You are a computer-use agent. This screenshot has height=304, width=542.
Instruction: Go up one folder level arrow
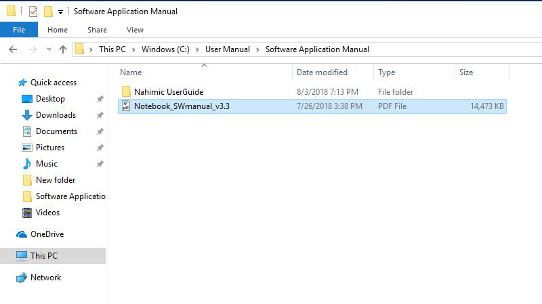point(63,49)
